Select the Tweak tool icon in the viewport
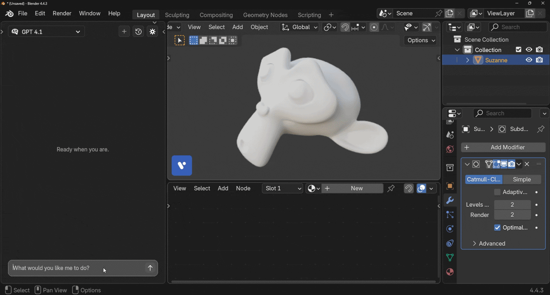 180,40
